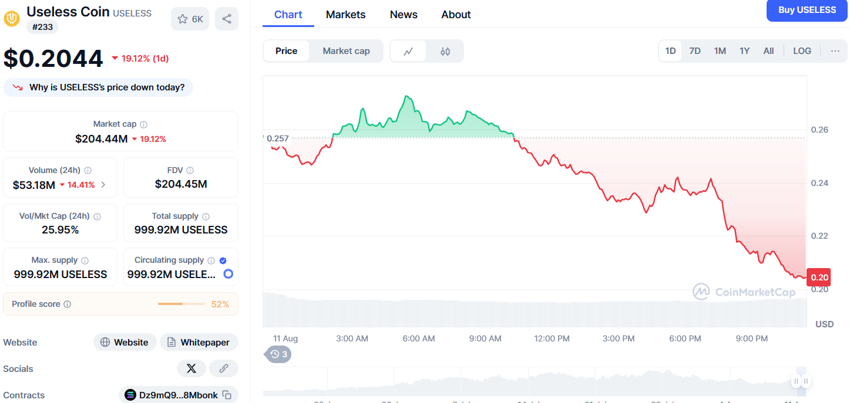Switch to candlestick chart view

[x=445, y=51]
